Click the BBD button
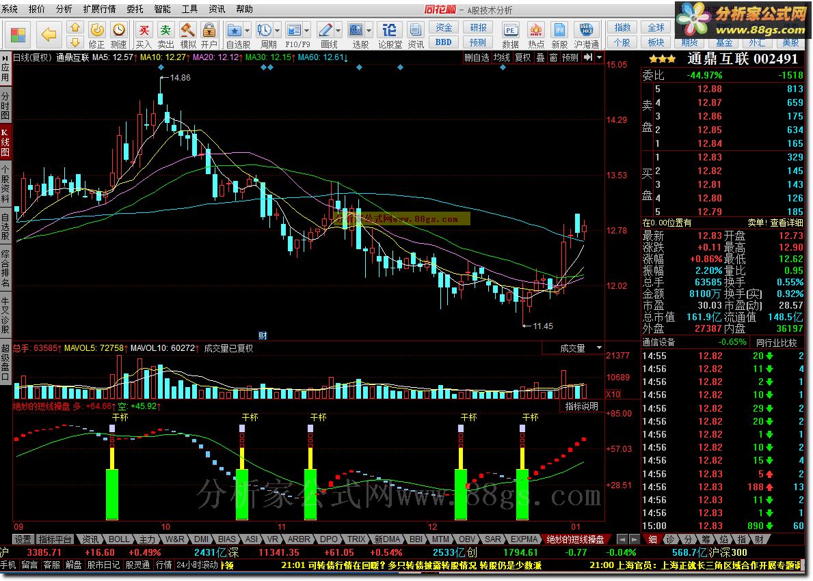 pos(444,42)
